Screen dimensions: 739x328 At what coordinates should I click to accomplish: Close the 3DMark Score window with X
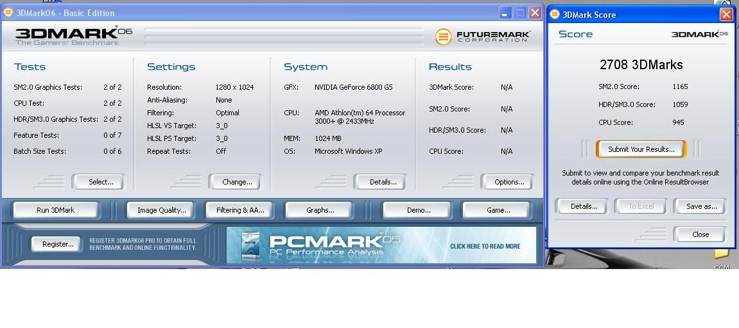coord(726,15)
